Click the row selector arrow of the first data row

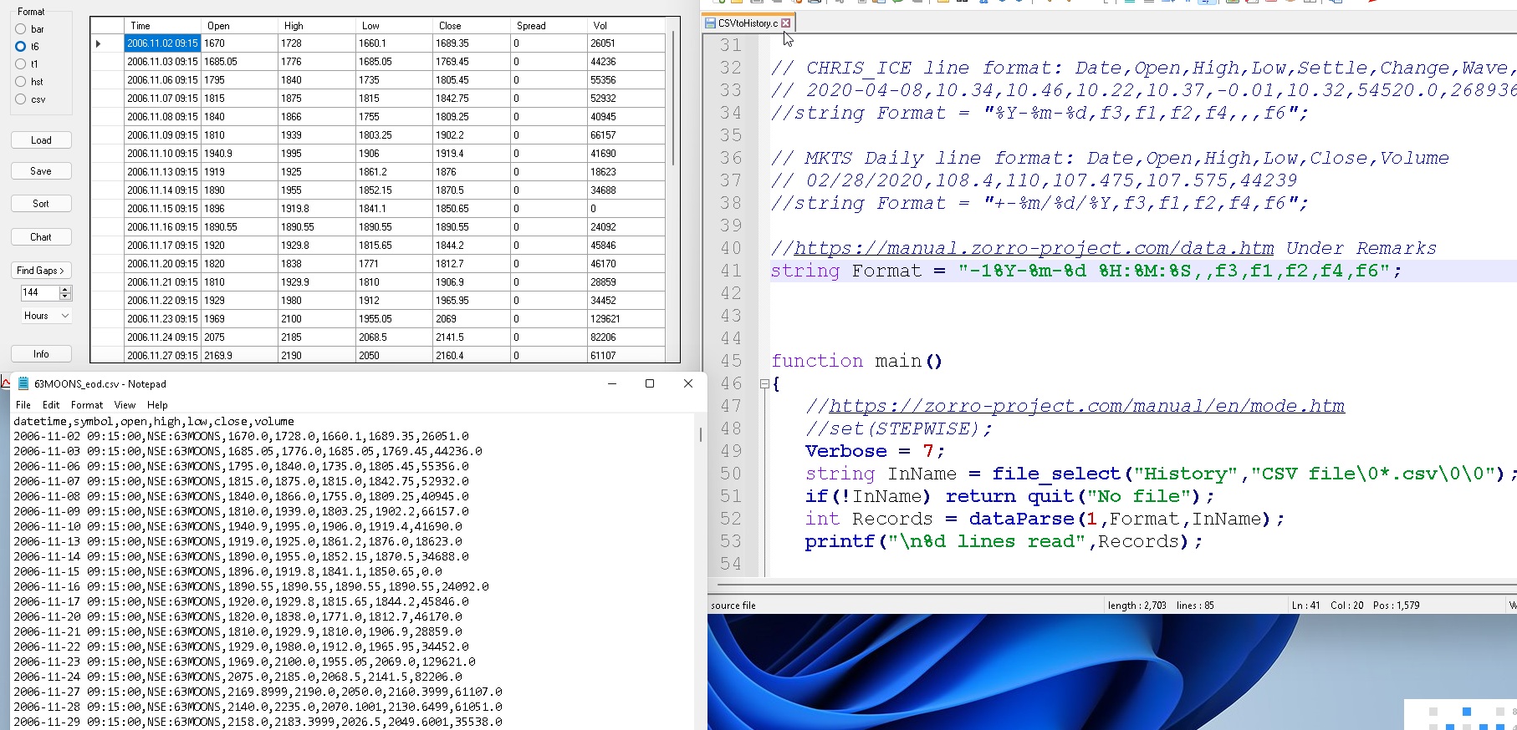click(99, 43)
